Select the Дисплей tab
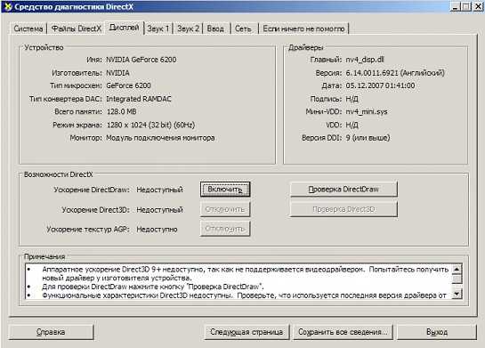This screenshot has height=348, width=485. click(124, 28)
